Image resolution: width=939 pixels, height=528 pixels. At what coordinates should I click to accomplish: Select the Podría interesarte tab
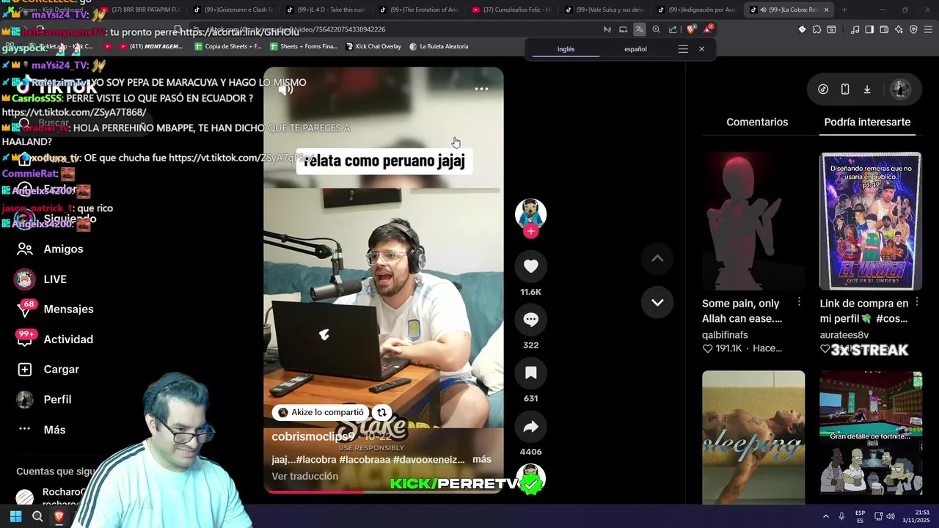click(867, 122)
